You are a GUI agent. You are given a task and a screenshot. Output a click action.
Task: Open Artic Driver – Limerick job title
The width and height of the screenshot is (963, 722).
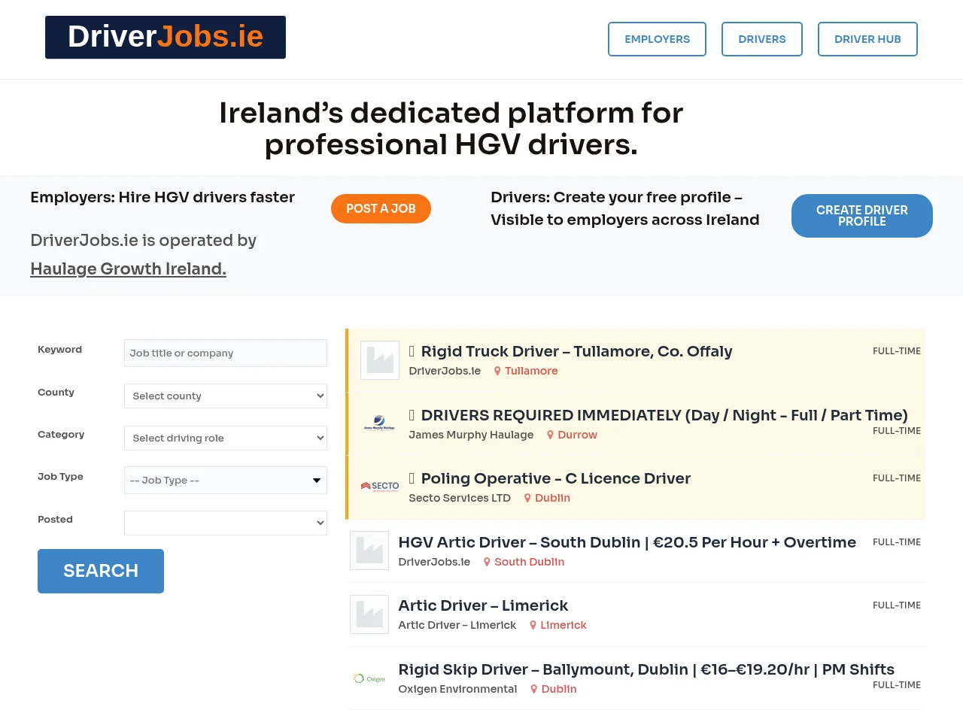click(x=483, y=605)
